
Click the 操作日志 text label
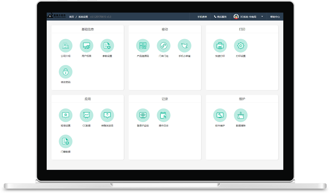tap(164, 126)
